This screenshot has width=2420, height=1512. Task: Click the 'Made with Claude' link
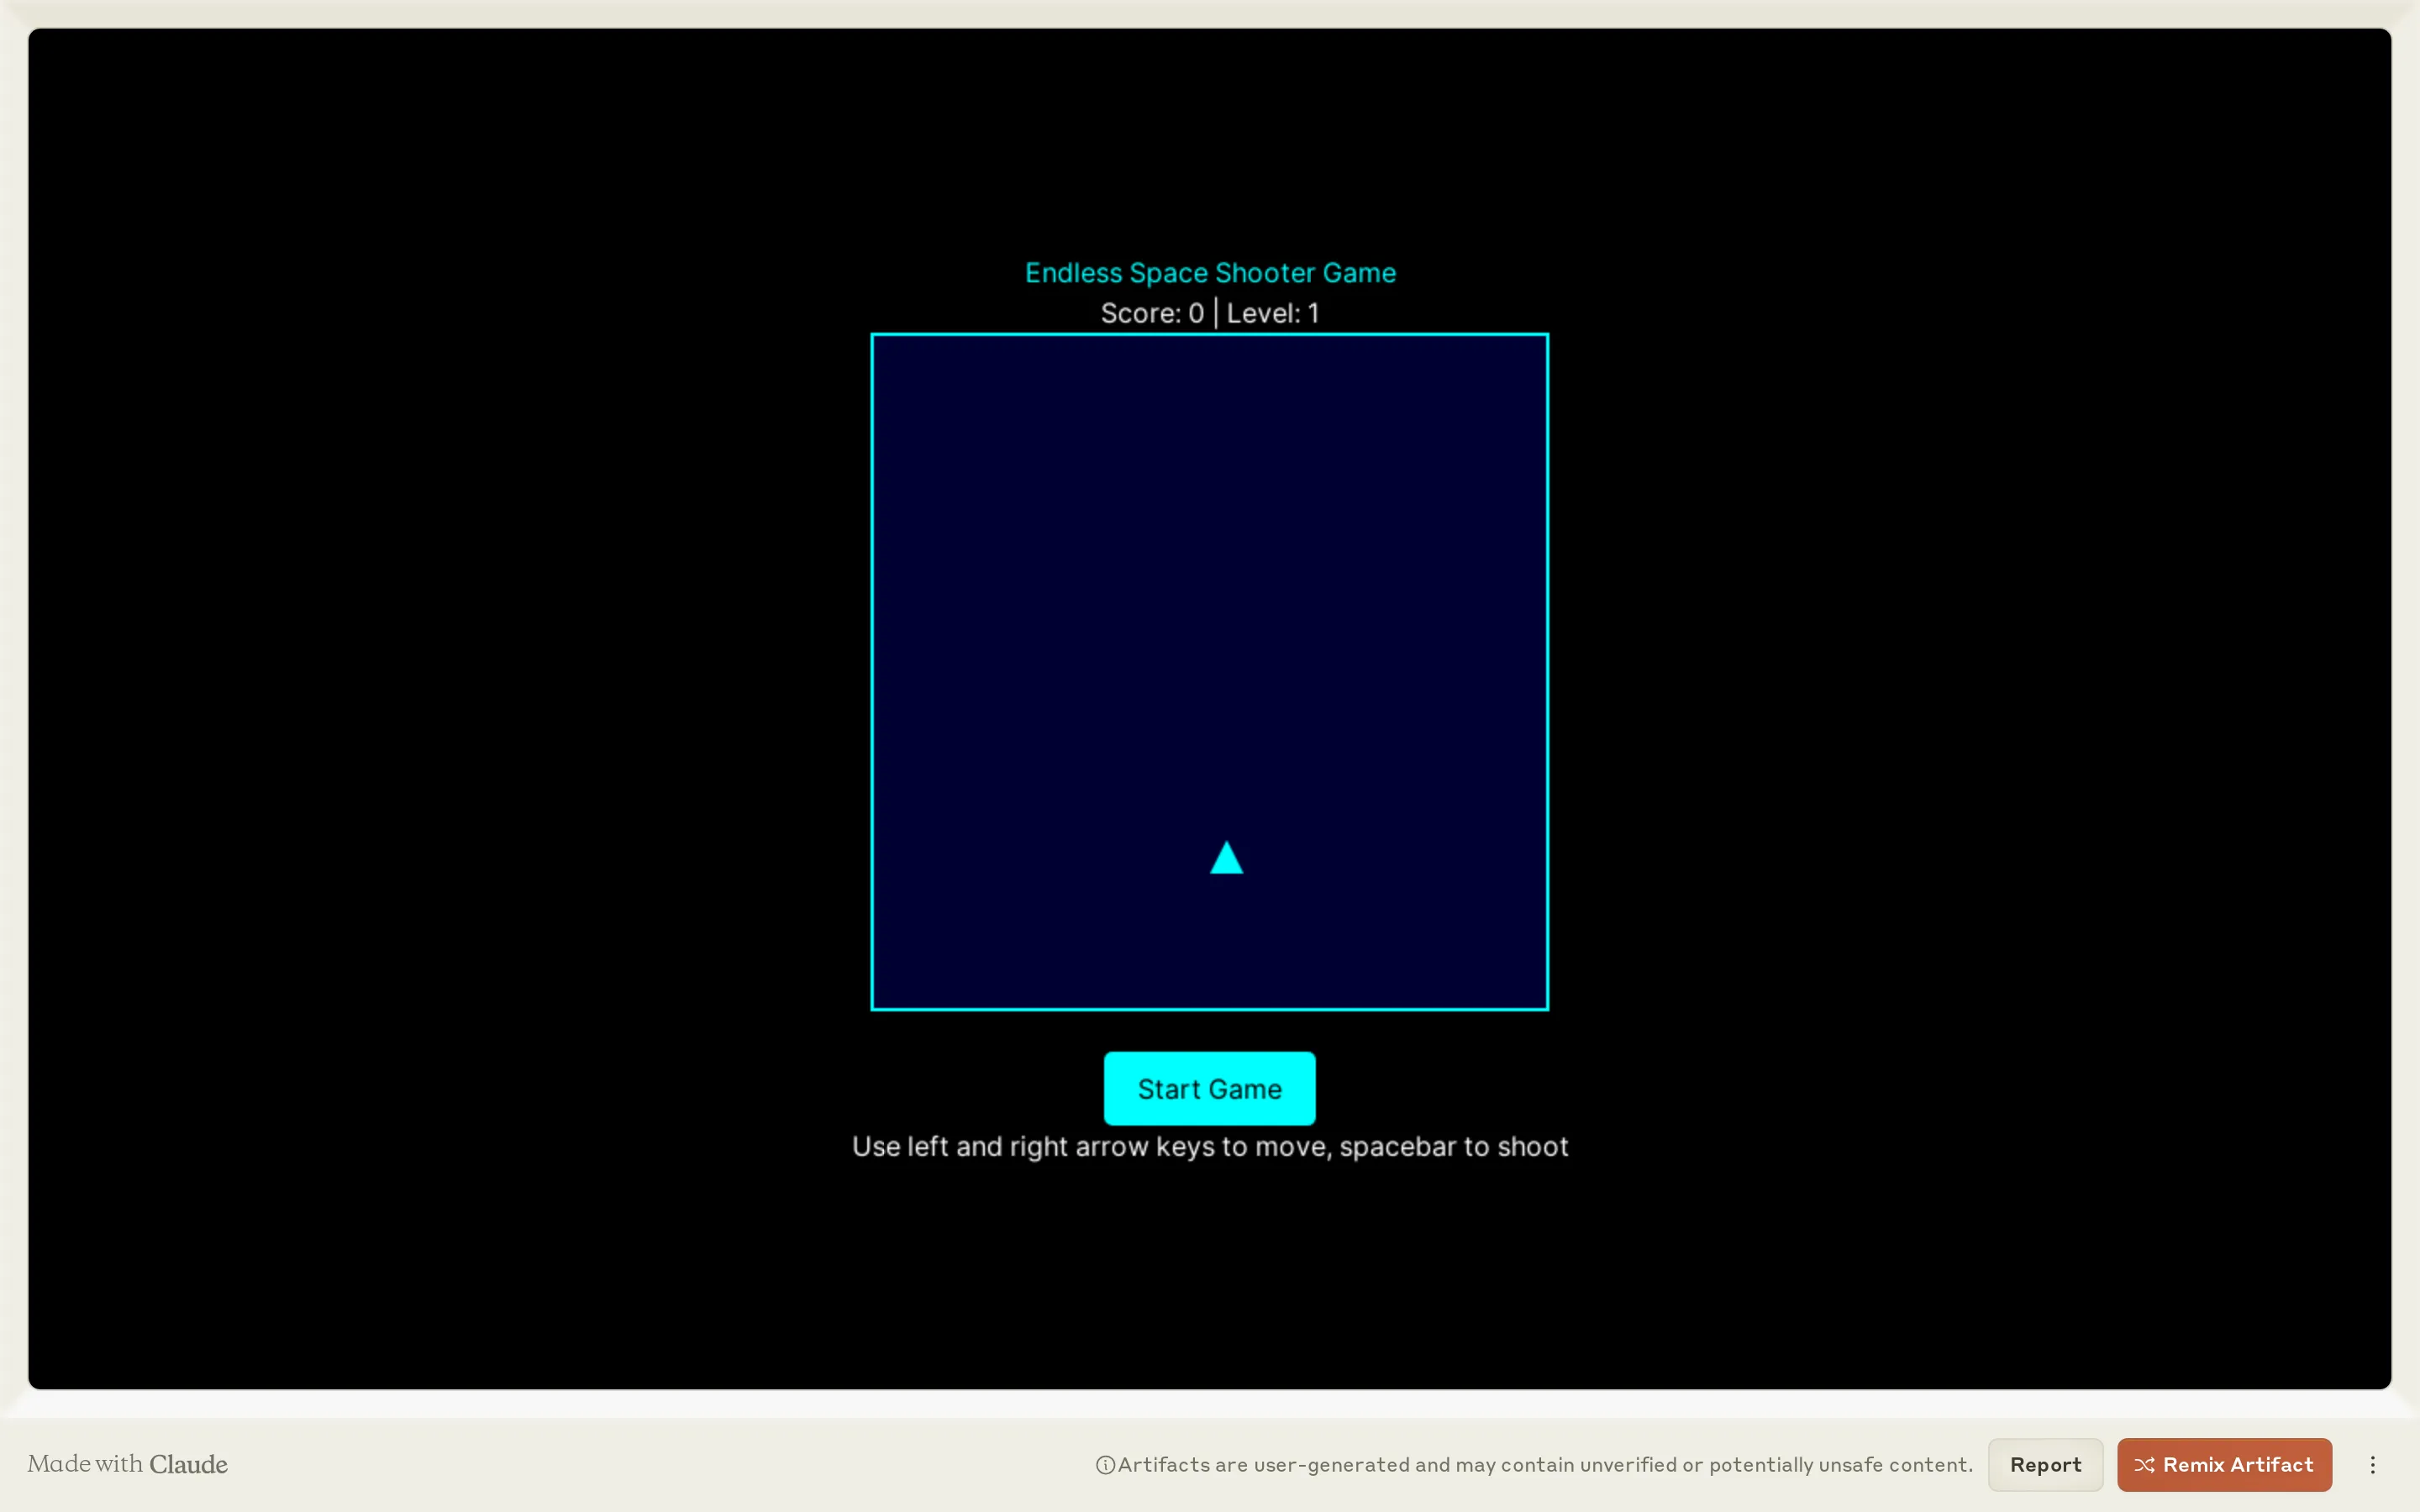(127, 1464)
